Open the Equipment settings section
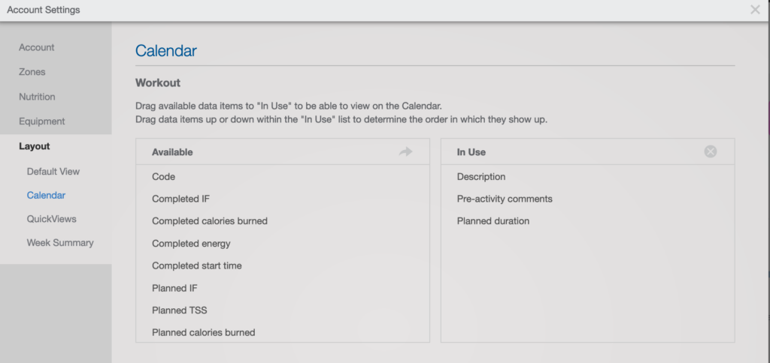The image size is (770, 363). [x=42, y=121]
